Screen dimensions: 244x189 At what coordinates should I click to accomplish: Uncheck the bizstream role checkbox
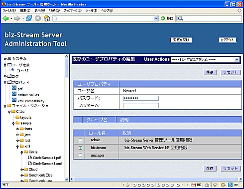click(80, 148)
